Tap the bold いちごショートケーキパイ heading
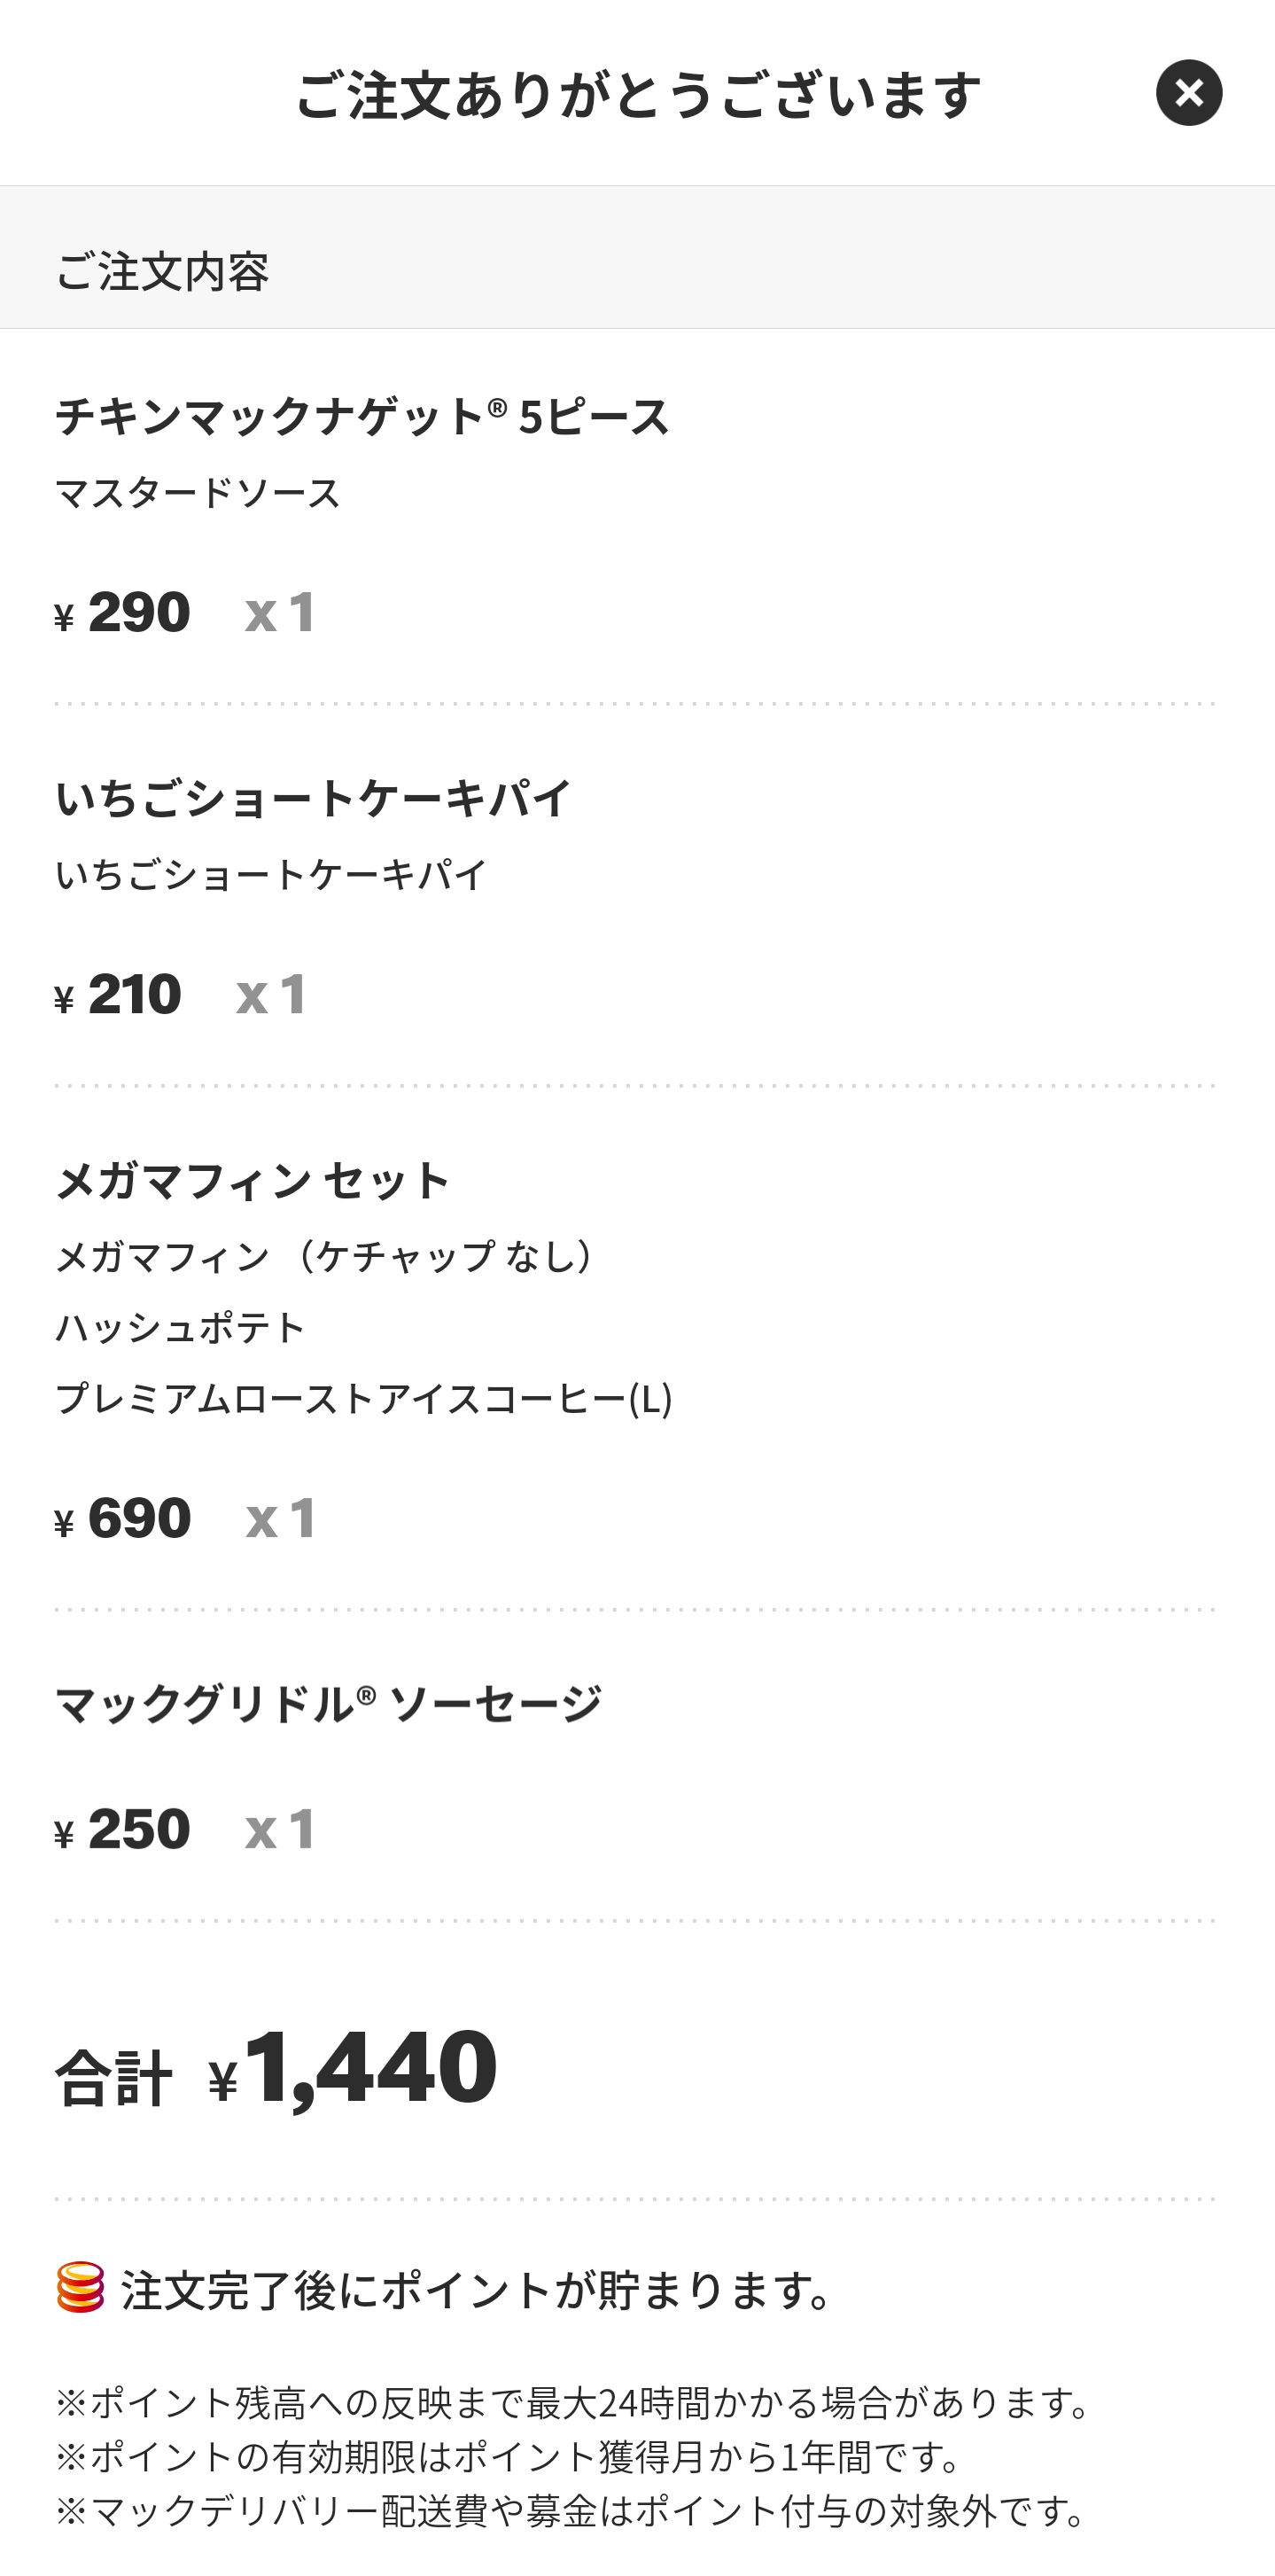 click(314, 798)
